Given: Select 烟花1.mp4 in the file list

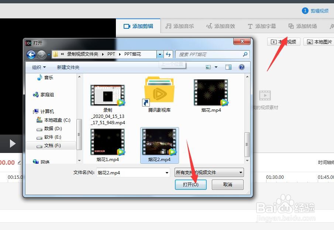Looking at the screenshot, I should [x=107, y=142].
